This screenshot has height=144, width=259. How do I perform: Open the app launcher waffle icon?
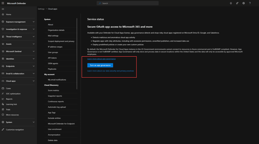pyautogui.click(x=3, y=3)
